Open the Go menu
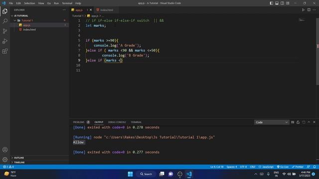The width and height of the screenshot is (319, 179). point(49,3)
